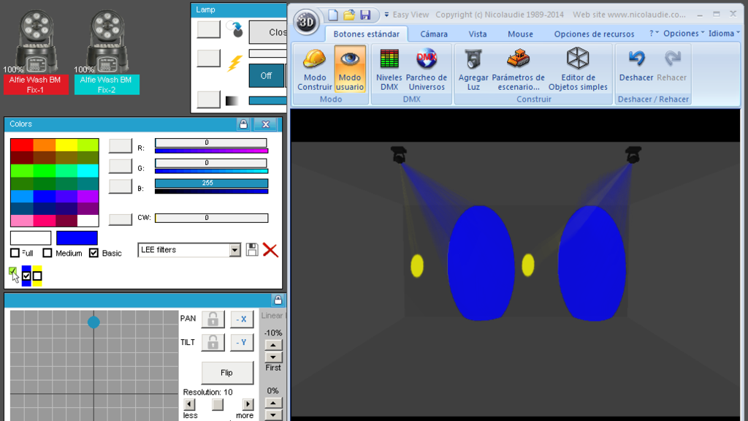
Task: Delete color preset with red X
Action: click(x=270, y=250)
